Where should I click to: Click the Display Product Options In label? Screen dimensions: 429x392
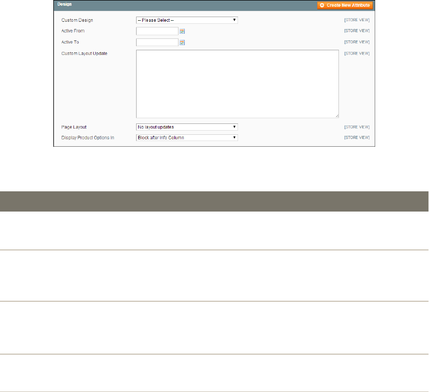[88, 137]
